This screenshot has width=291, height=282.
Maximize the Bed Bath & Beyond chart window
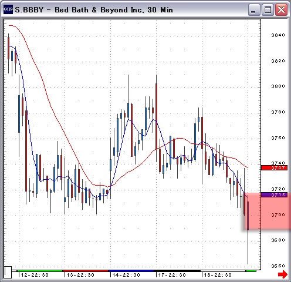pos(268,9)
